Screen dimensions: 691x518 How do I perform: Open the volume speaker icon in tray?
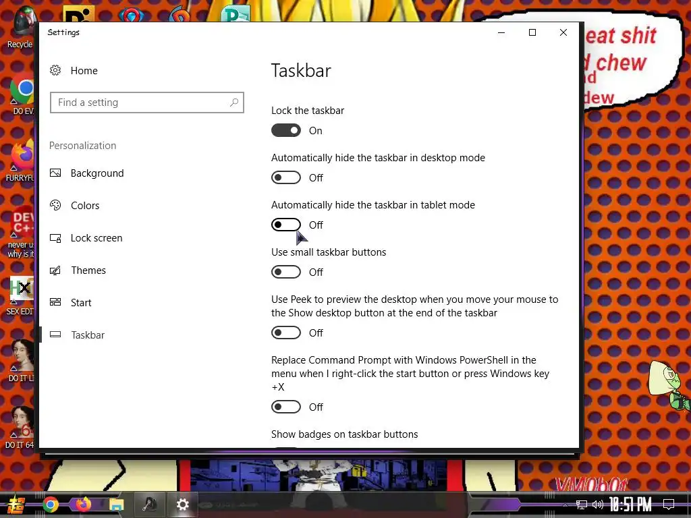pyautogui.click(x=598, y=505)
